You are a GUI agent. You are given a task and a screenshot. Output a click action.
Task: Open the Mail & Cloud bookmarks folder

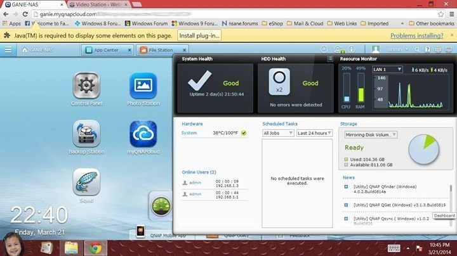point(305,23)
